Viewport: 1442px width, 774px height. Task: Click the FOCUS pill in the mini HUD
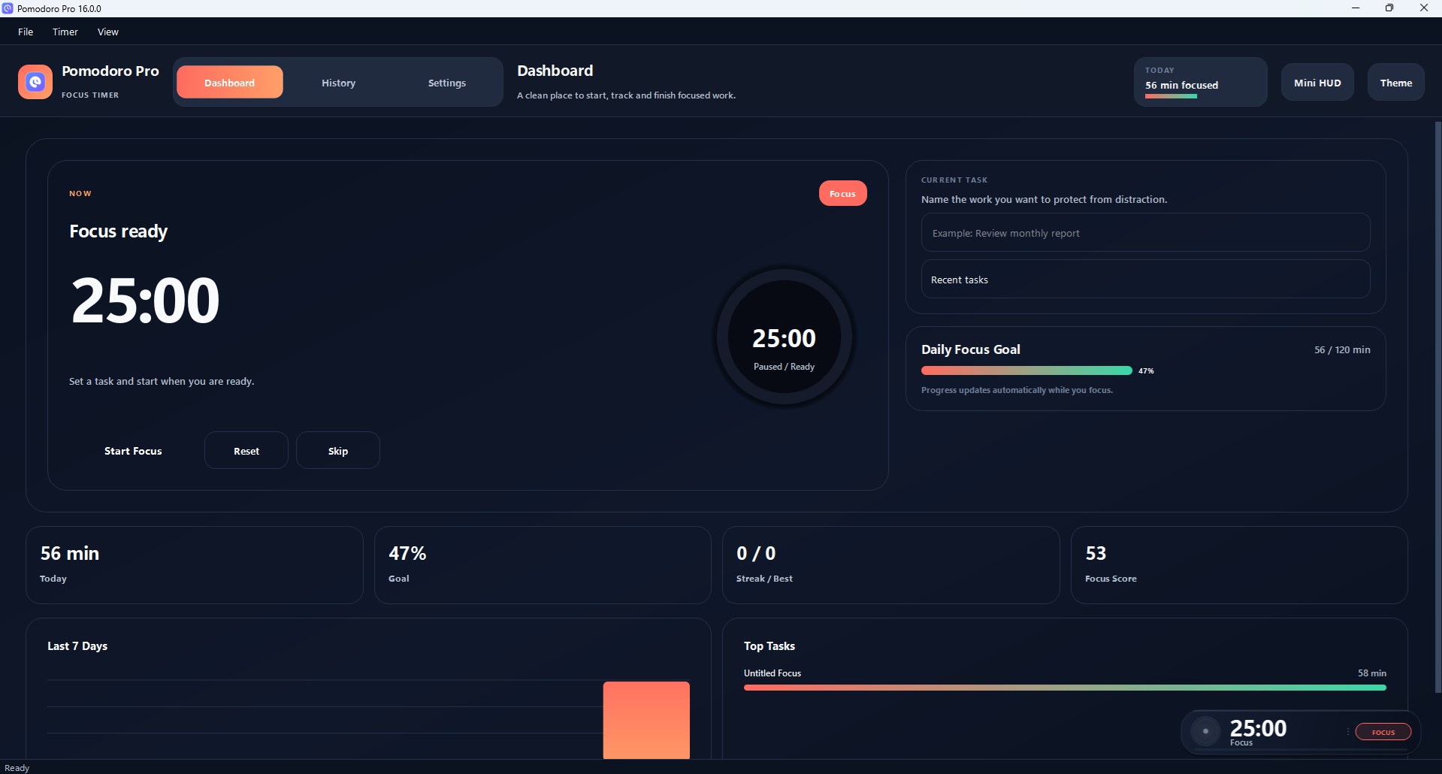tap(1383, 732)
